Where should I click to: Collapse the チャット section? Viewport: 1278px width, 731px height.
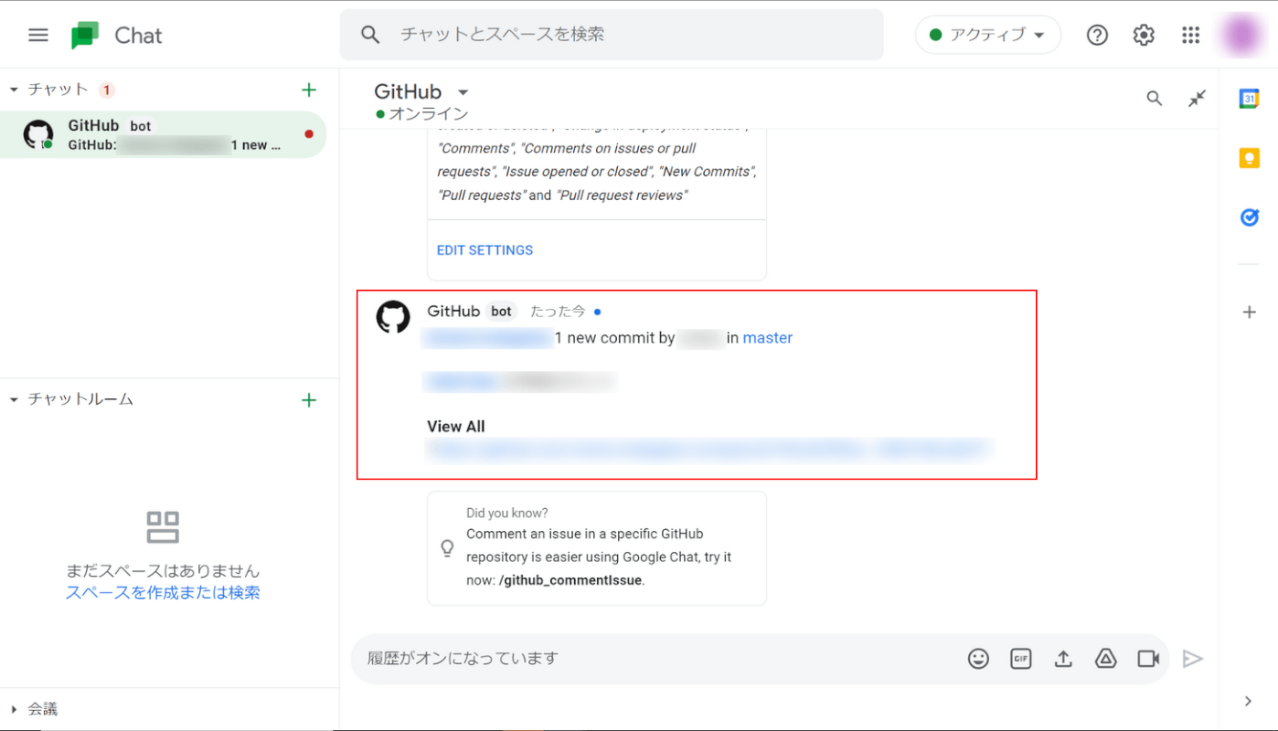coord(14,90)
